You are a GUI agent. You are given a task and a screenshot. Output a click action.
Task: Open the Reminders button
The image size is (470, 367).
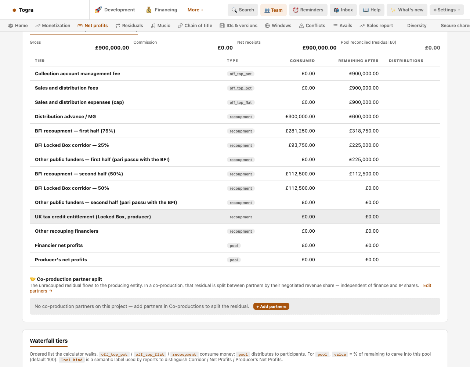(x=308, y=10)
